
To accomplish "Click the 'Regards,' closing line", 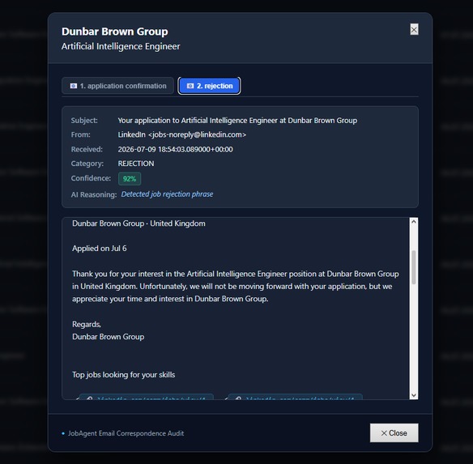I will [x=87, y=325].
